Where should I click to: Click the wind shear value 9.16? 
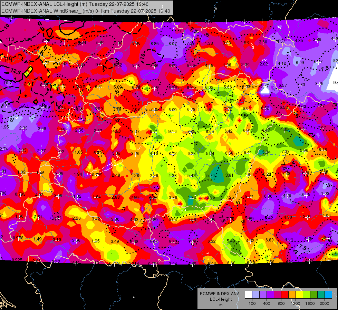click(x=172, y=132)
